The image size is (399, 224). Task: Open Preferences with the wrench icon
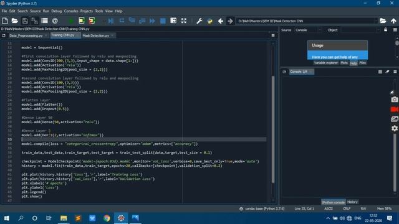[x=199, y=21]
